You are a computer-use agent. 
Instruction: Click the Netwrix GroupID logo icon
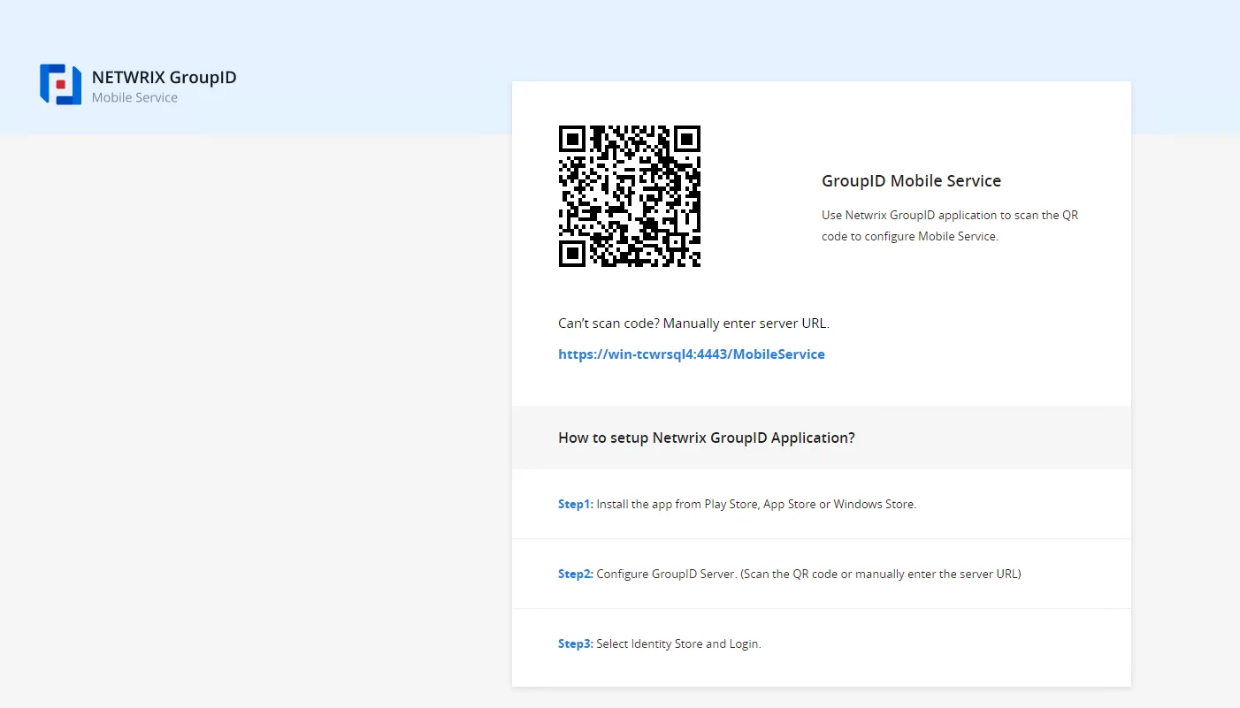click(60, 85)
